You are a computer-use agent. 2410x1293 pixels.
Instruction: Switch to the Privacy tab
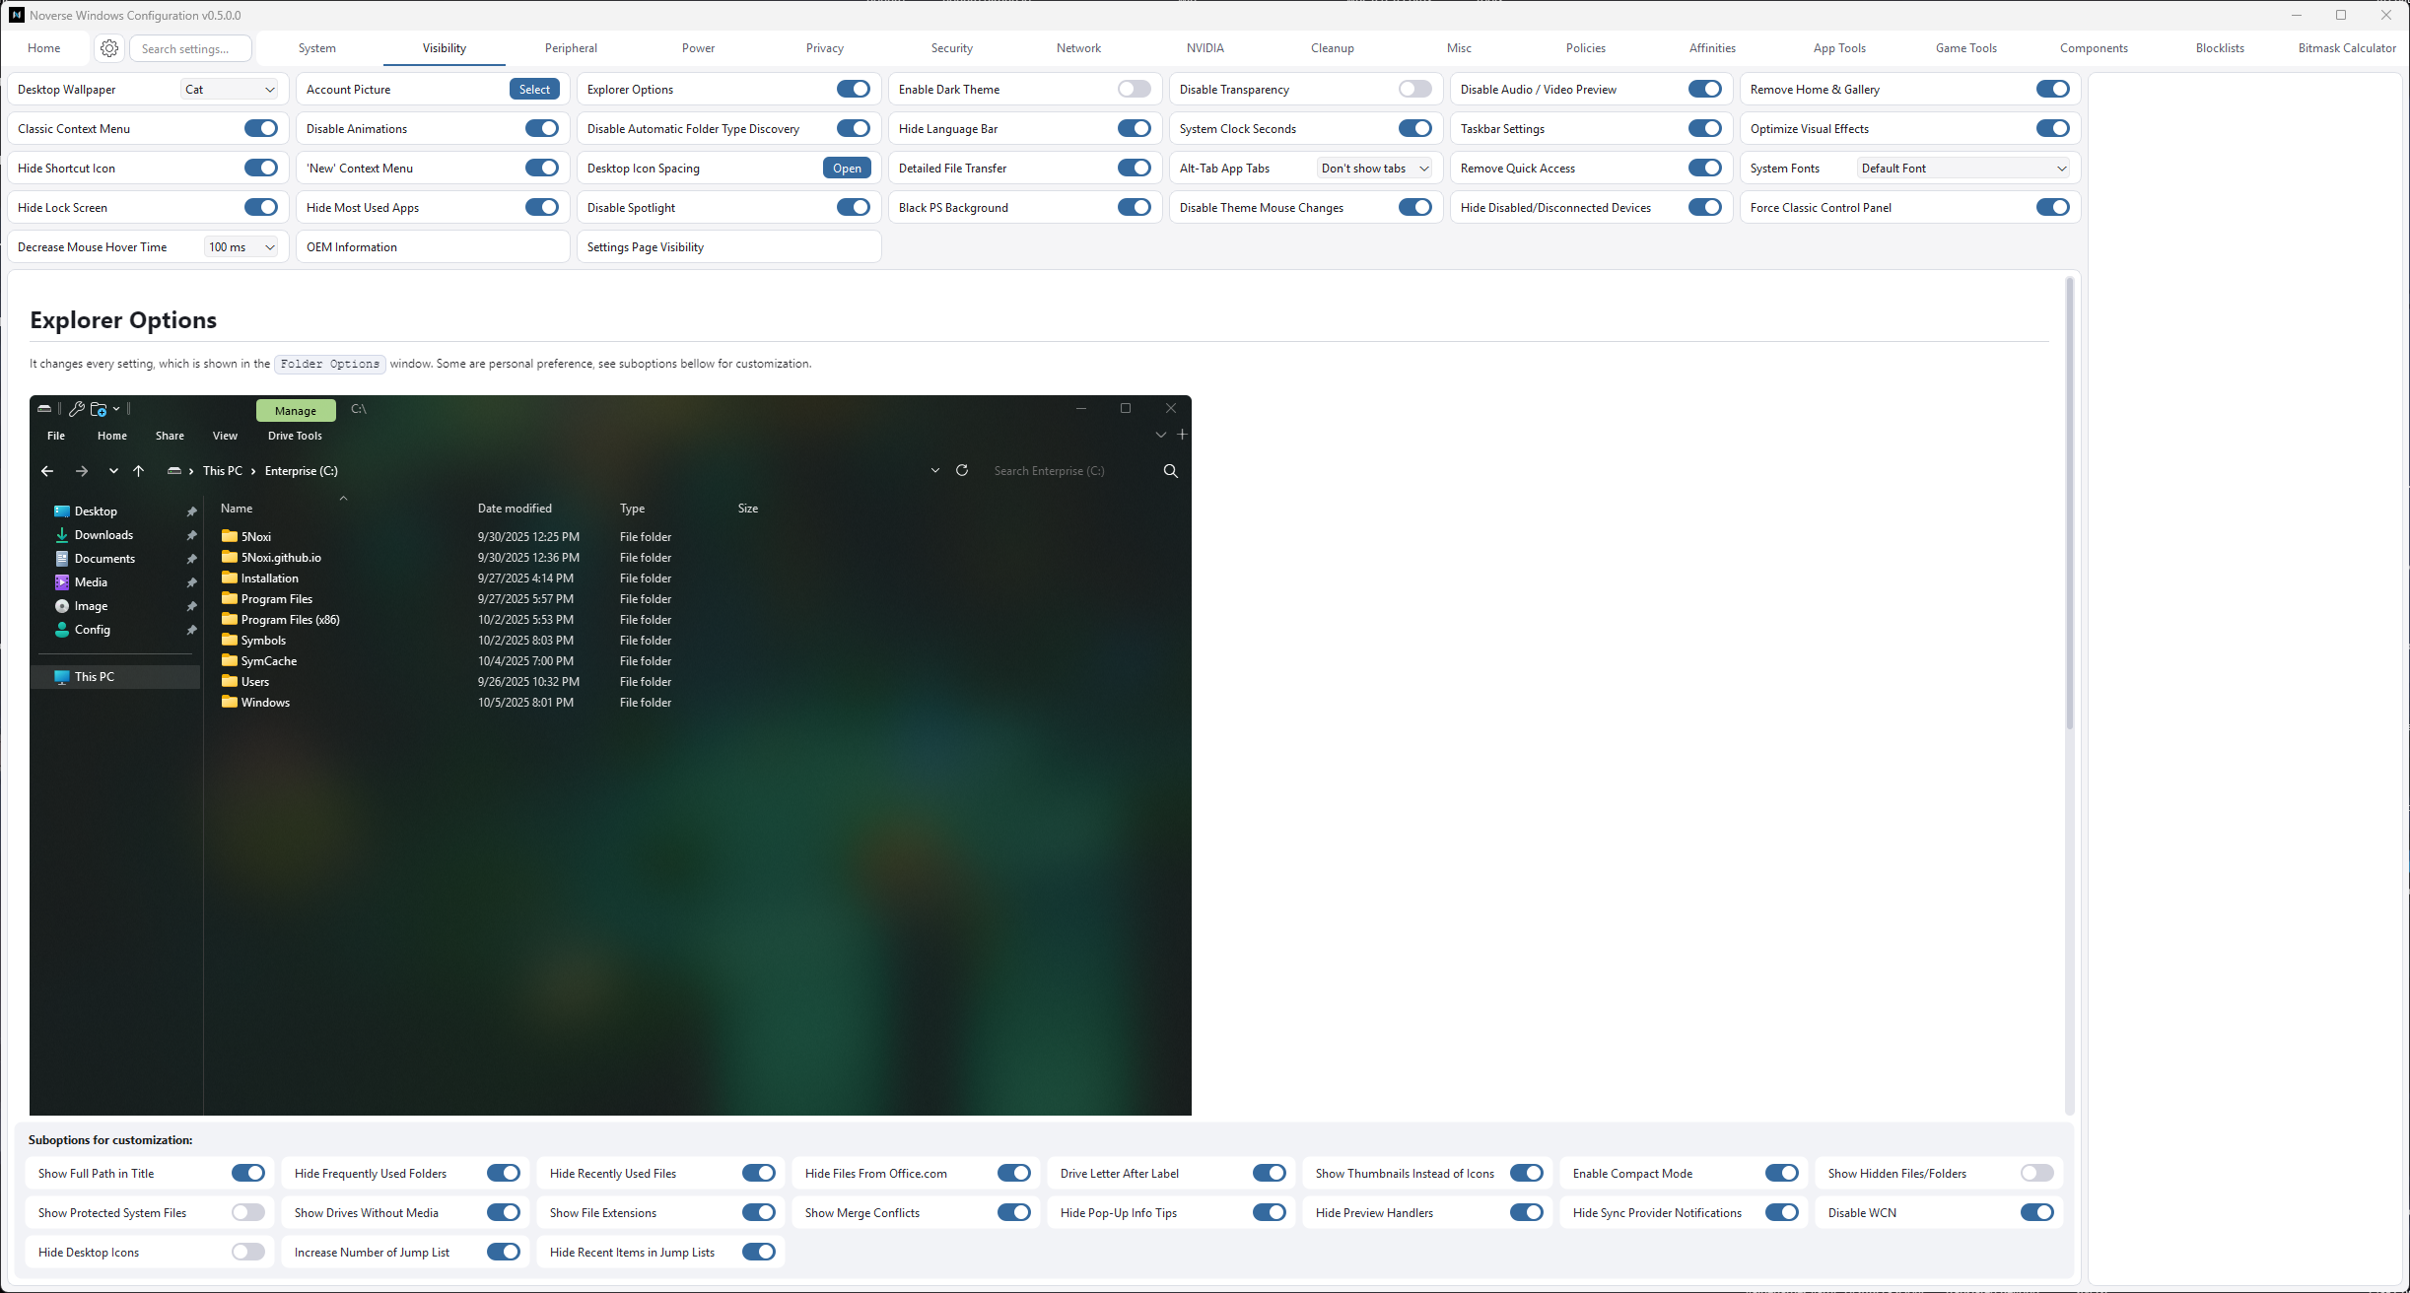point(824,48)
